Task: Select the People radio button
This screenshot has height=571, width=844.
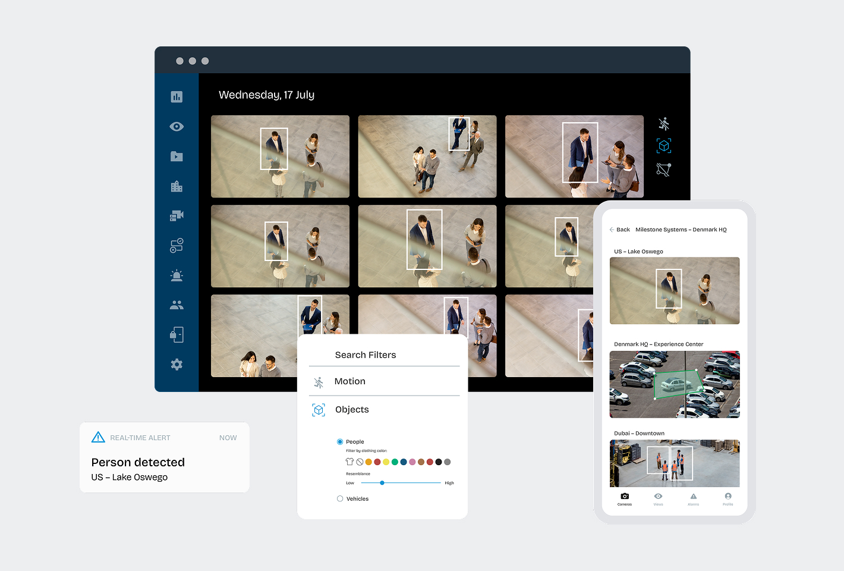Action: 340,442
